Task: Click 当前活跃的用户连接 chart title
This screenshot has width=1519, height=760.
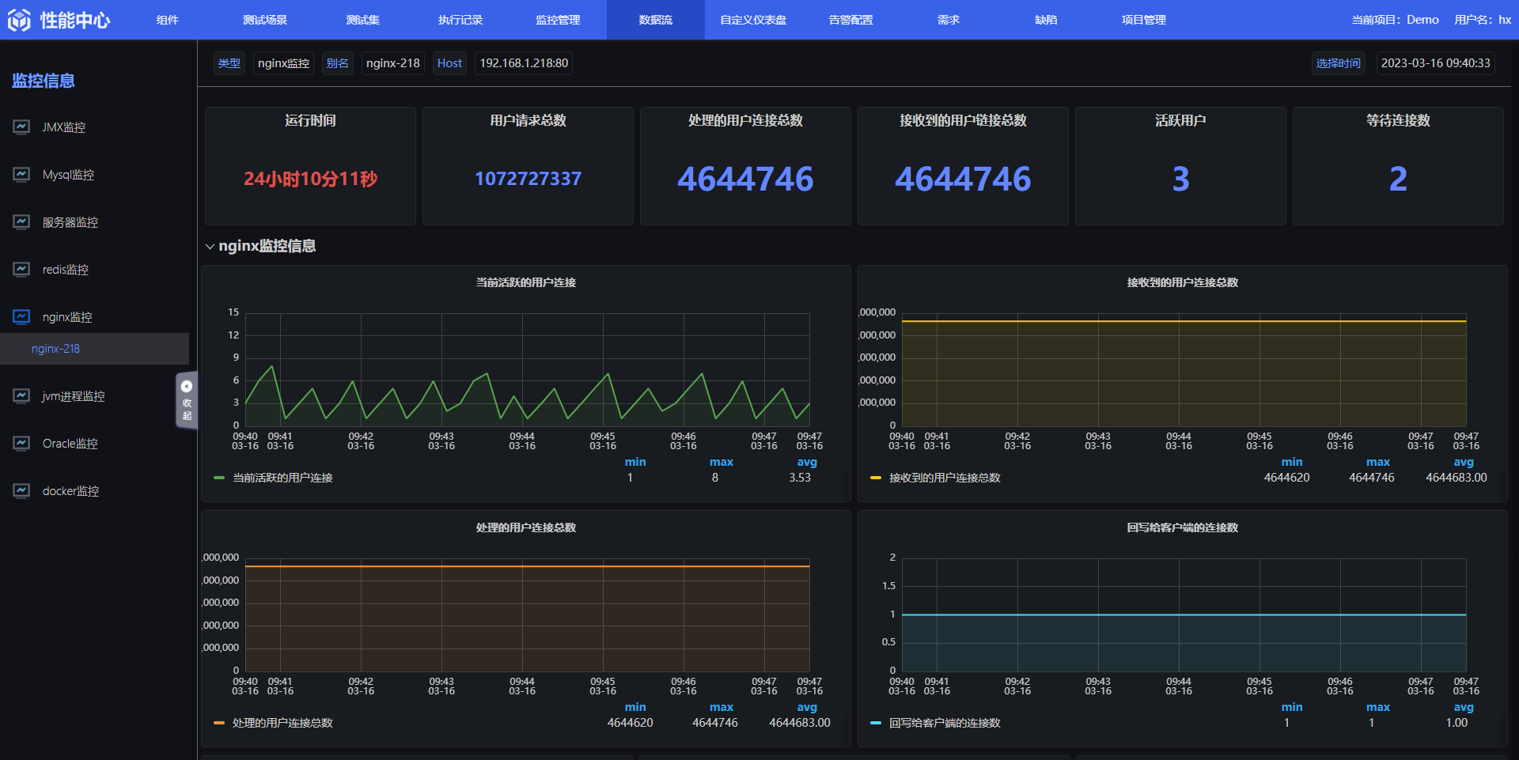Action: [x=526, y=282]
